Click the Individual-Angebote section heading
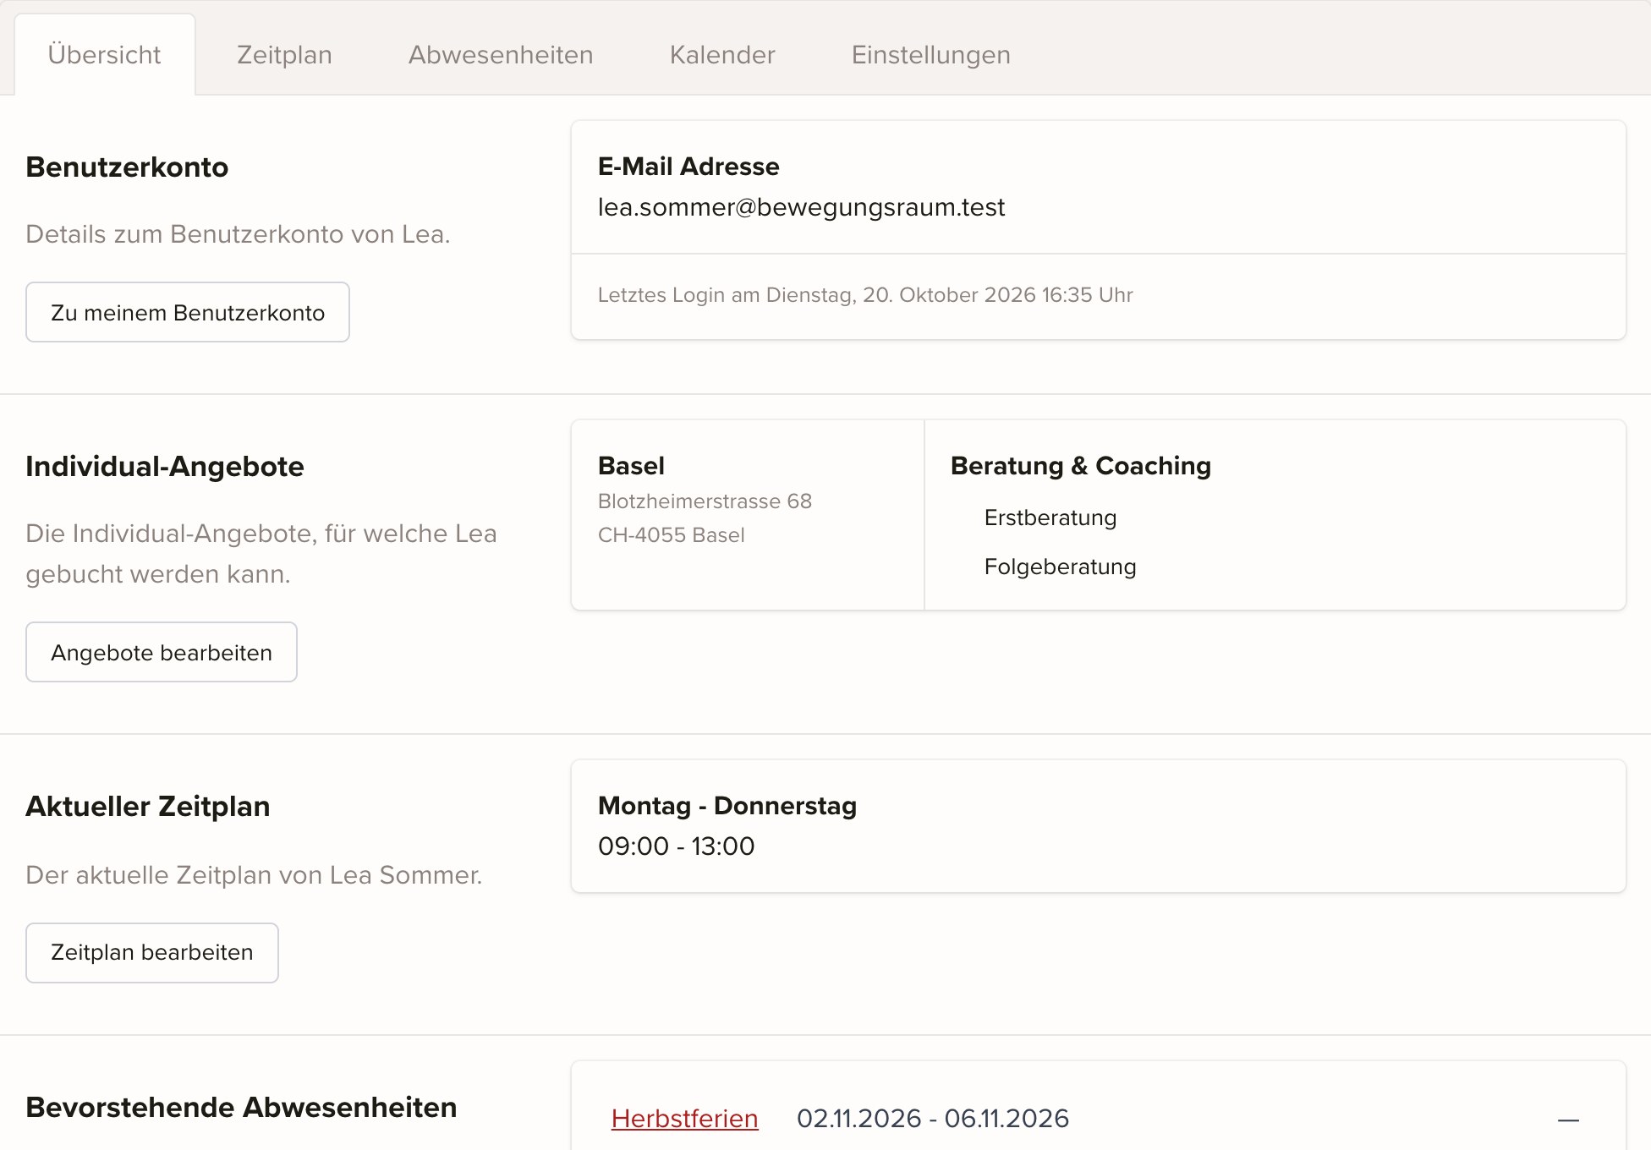1651x1150 pixels. tap(165, 467)
